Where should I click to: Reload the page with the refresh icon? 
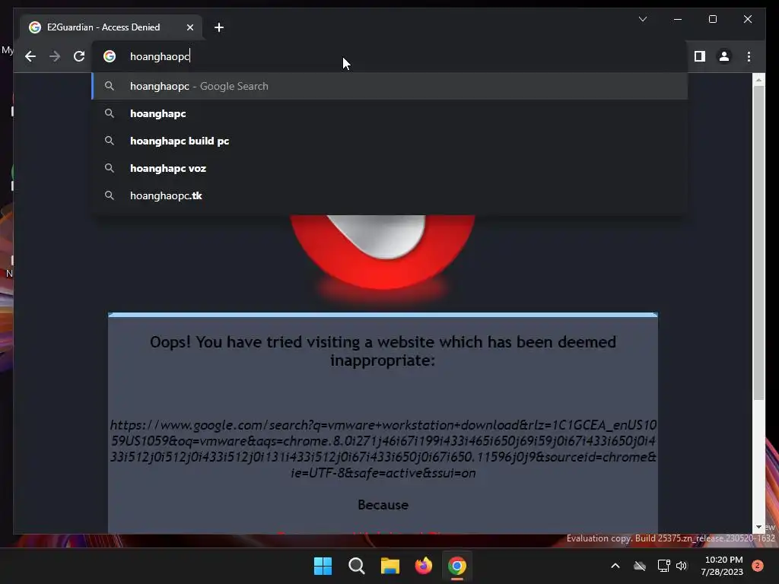click(79, 56)
